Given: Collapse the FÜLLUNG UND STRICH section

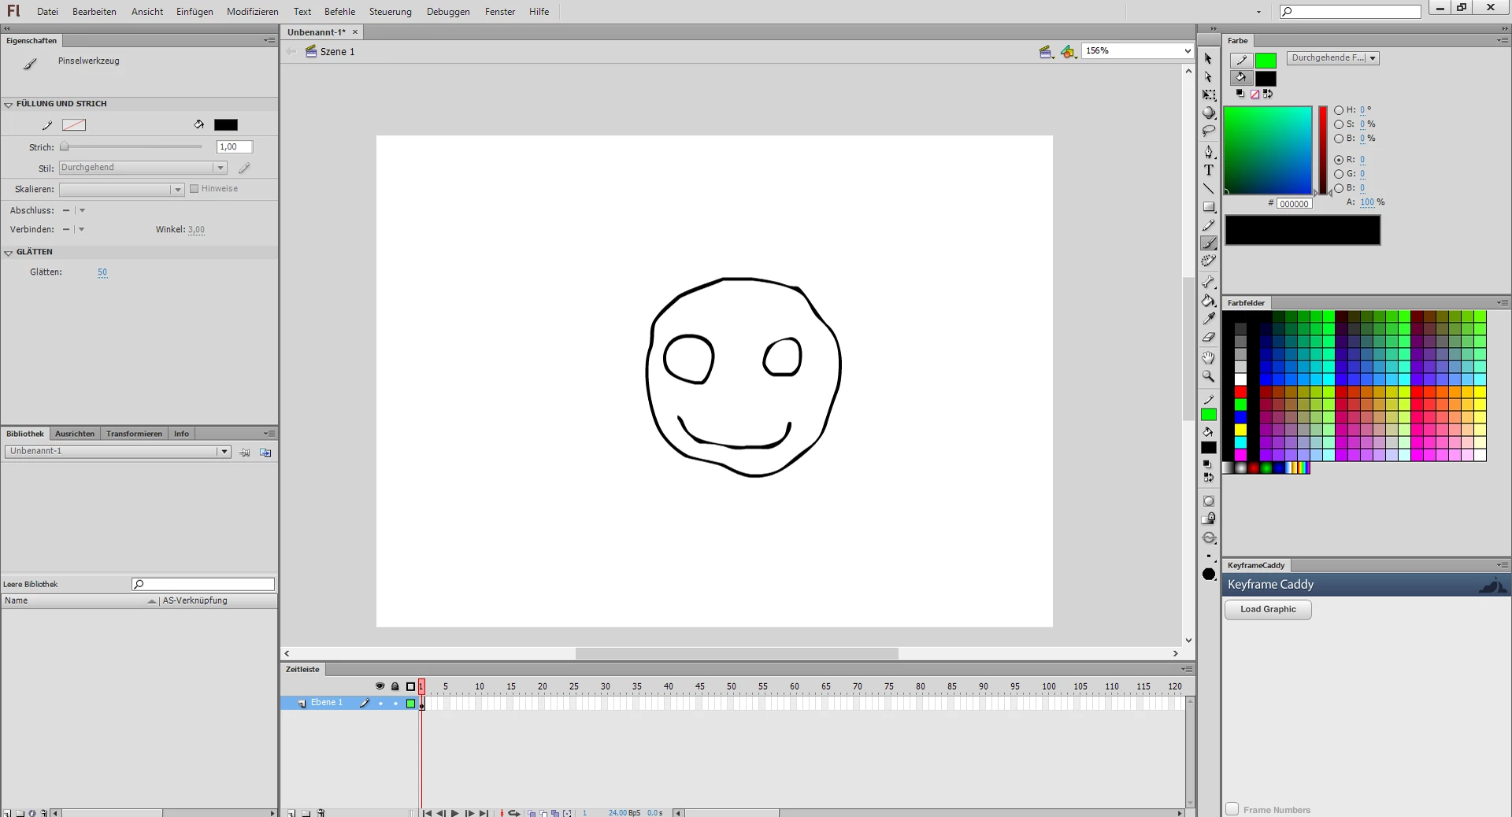Looking at the screenshot, I should point(9,104).
